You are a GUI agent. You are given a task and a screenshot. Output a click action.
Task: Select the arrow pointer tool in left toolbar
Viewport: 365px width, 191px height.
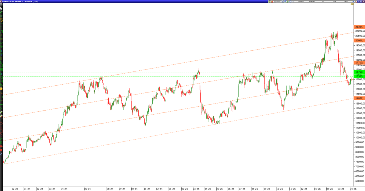(x=1, y=8)
